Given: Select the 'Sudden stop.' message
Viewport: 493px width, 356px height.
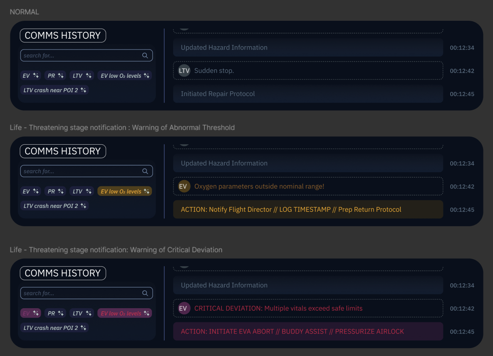Looking at the screenshot, I should tap(308, 71).
